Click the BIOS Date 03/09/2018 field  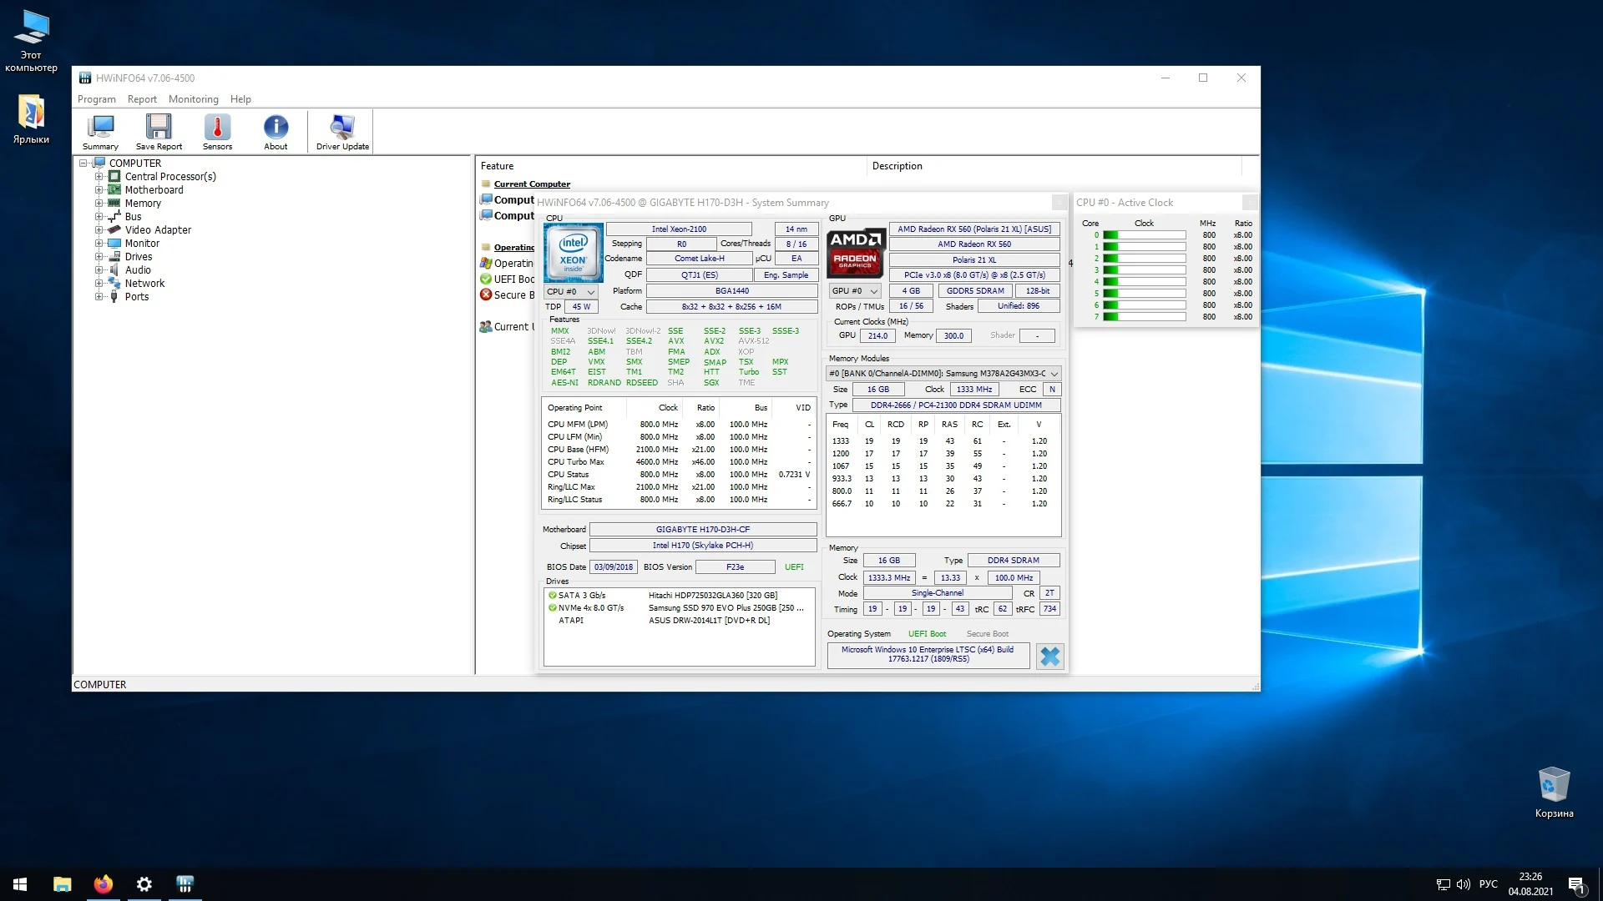[x=614, y=567]
